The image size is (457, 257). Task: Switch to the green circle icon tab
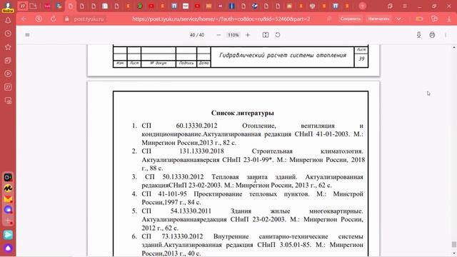click(x=140, y=6)
